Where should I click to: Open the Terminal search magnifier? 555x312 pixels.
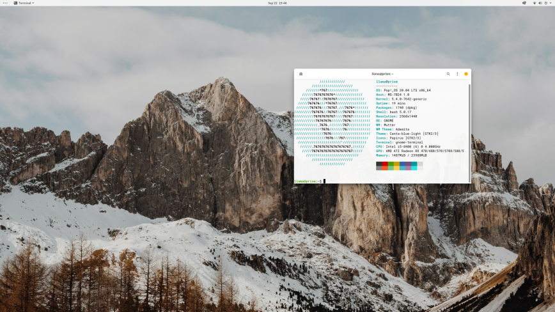pos(448,74)
